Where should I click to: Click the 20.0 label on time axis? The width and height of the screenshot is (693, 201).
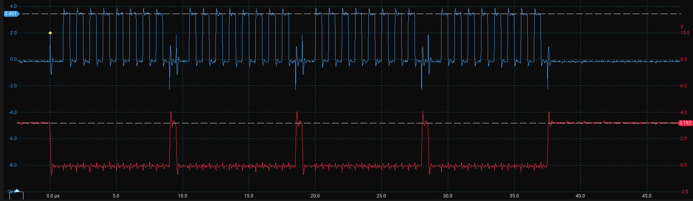coord(315,196)
